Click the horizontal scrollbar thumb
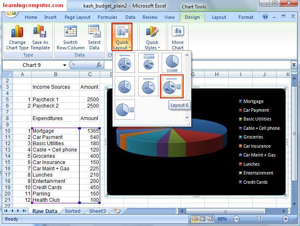Viewport: 300px width, 226px height. coord(225,211)
